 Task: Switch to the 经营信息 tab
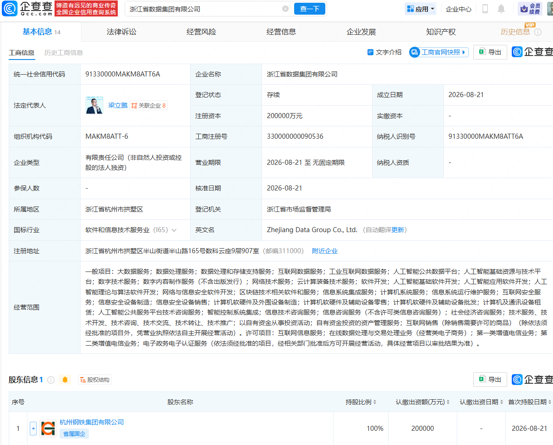pos(281,32)
